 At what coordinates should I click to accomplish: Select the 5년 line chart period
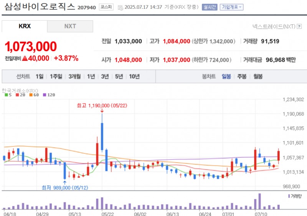(119, 76)
